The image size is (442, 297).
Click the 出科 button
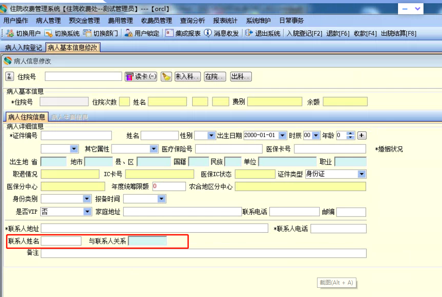[241, 76]
